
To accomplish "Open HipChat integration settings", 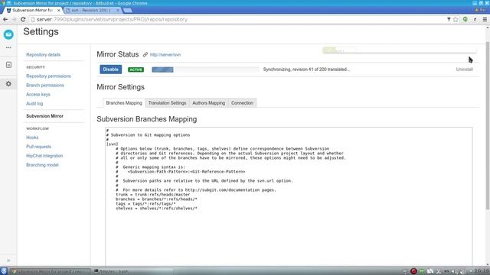I will 44,156.
